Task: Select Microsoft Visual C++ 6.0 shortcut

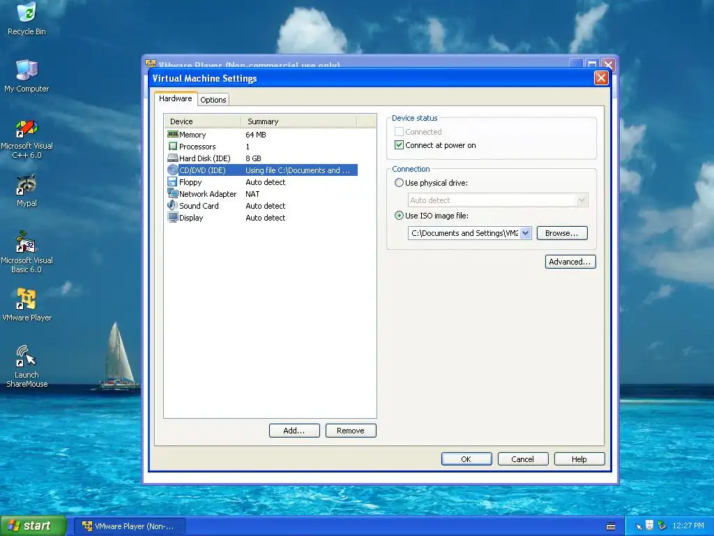Action: [x=26, y=138]
